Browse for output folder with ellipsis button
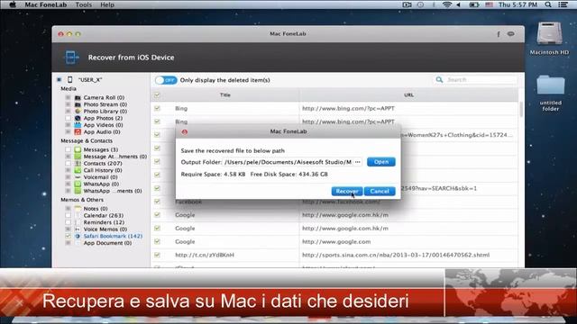 click(x=357, y=162)
